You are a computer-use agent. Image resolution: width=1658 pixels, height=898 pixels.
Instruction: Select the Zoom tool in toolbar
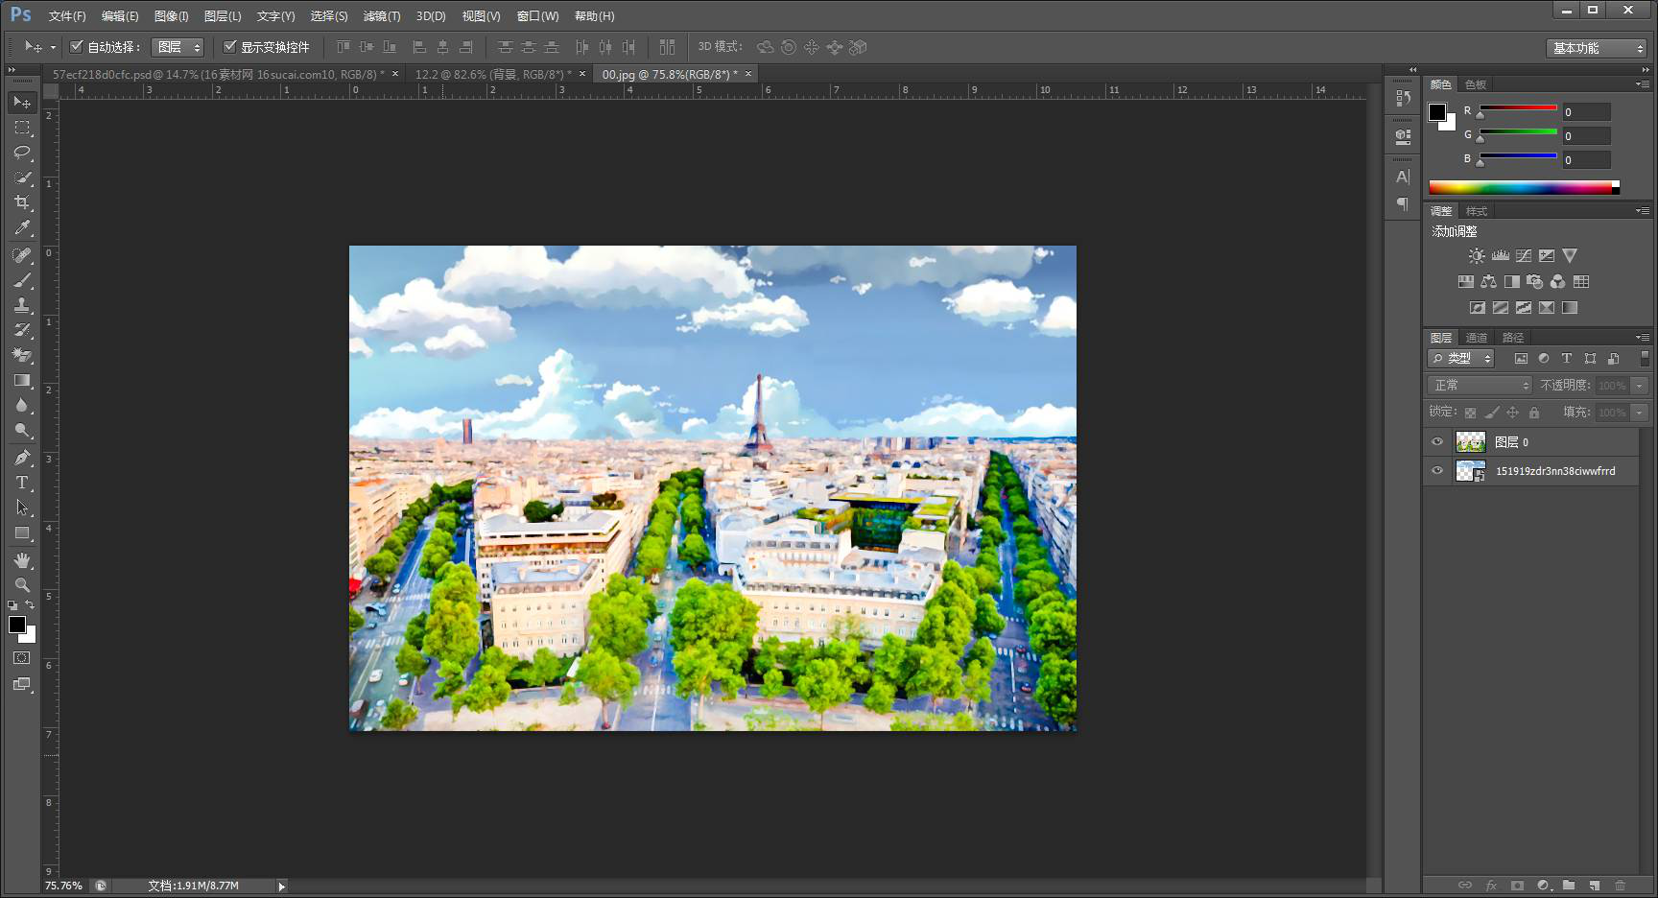(22, 585)
